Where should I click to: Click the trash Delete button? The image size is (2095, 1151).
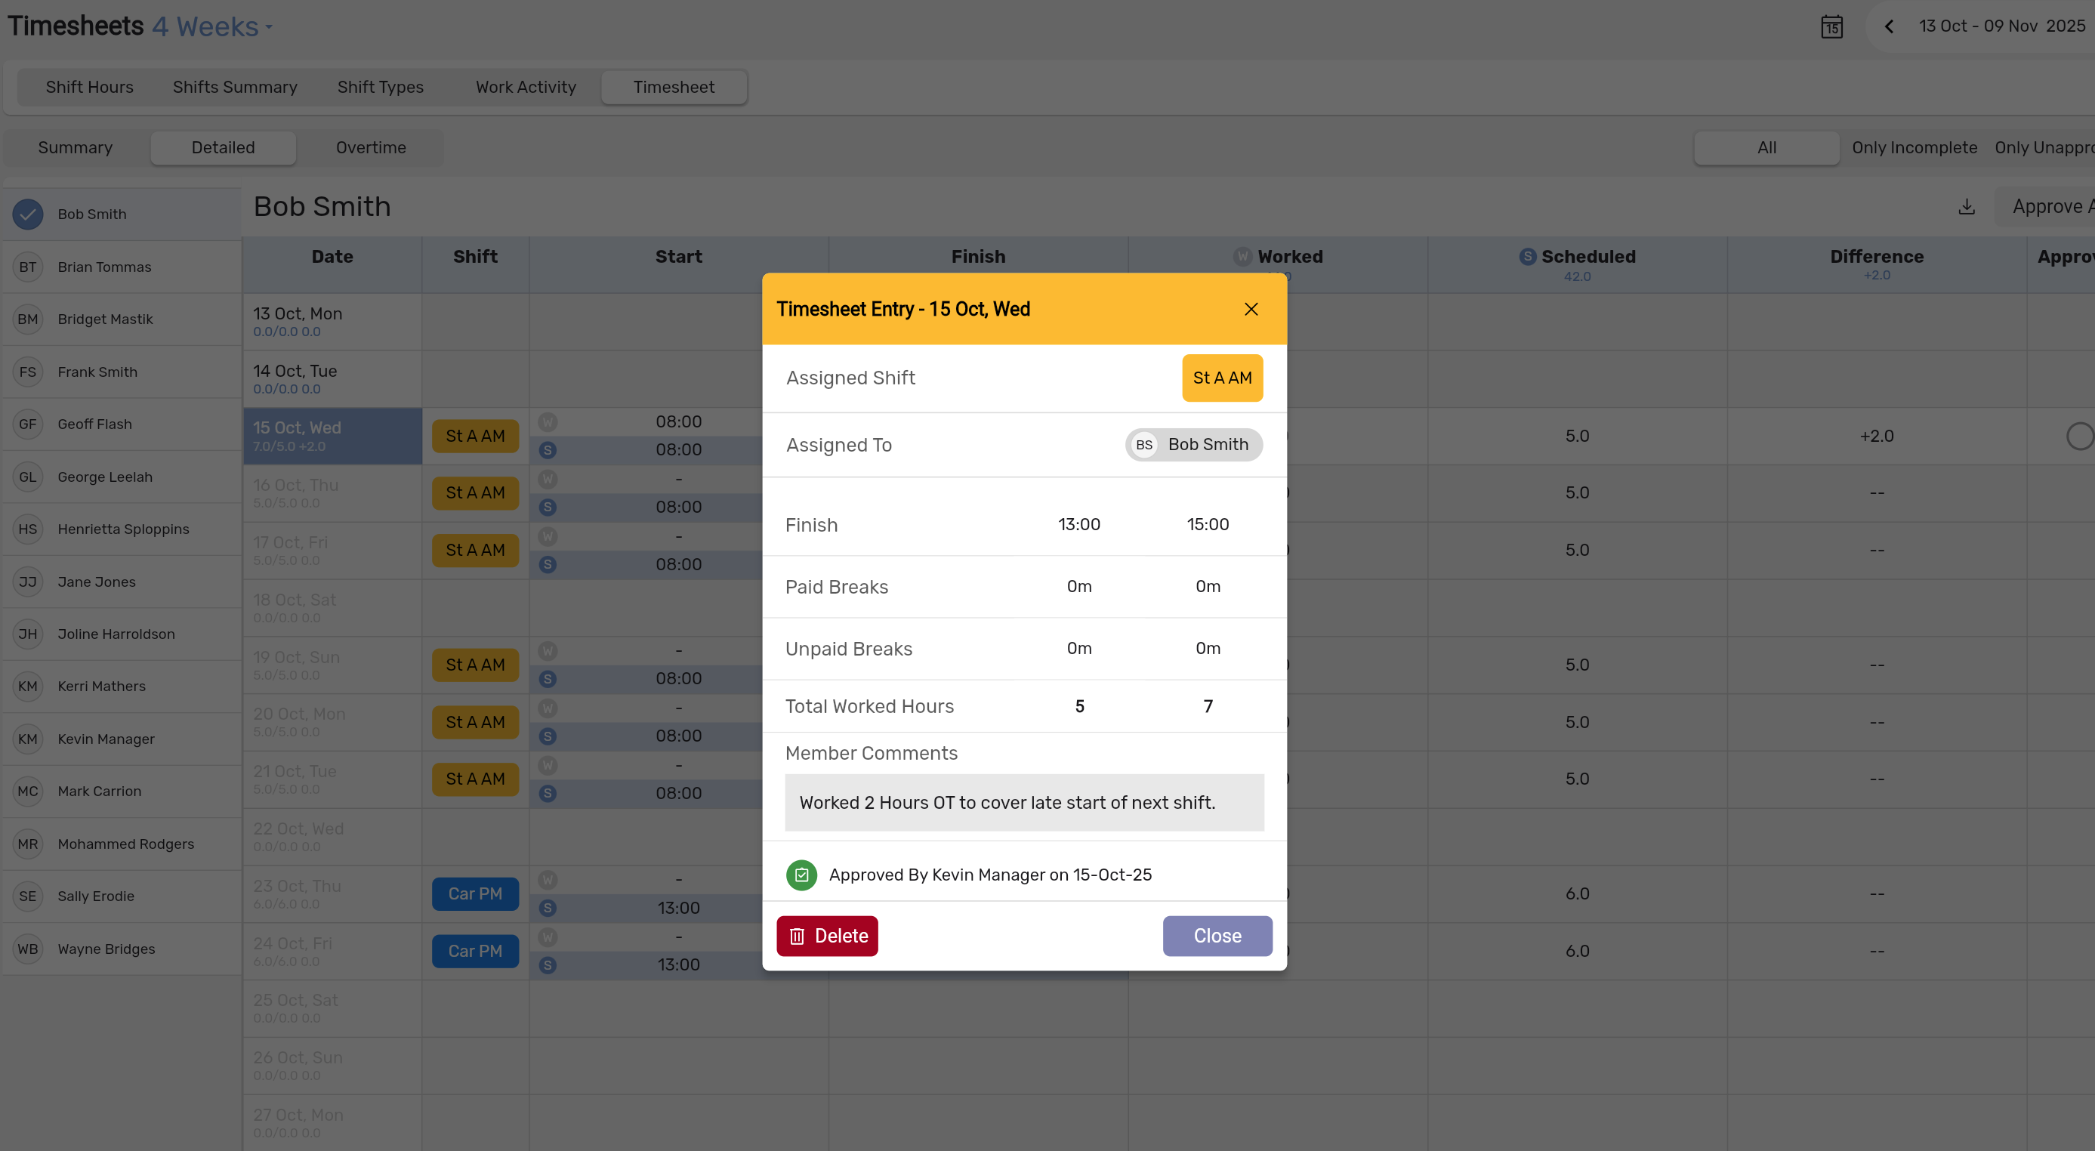(827, 936)
